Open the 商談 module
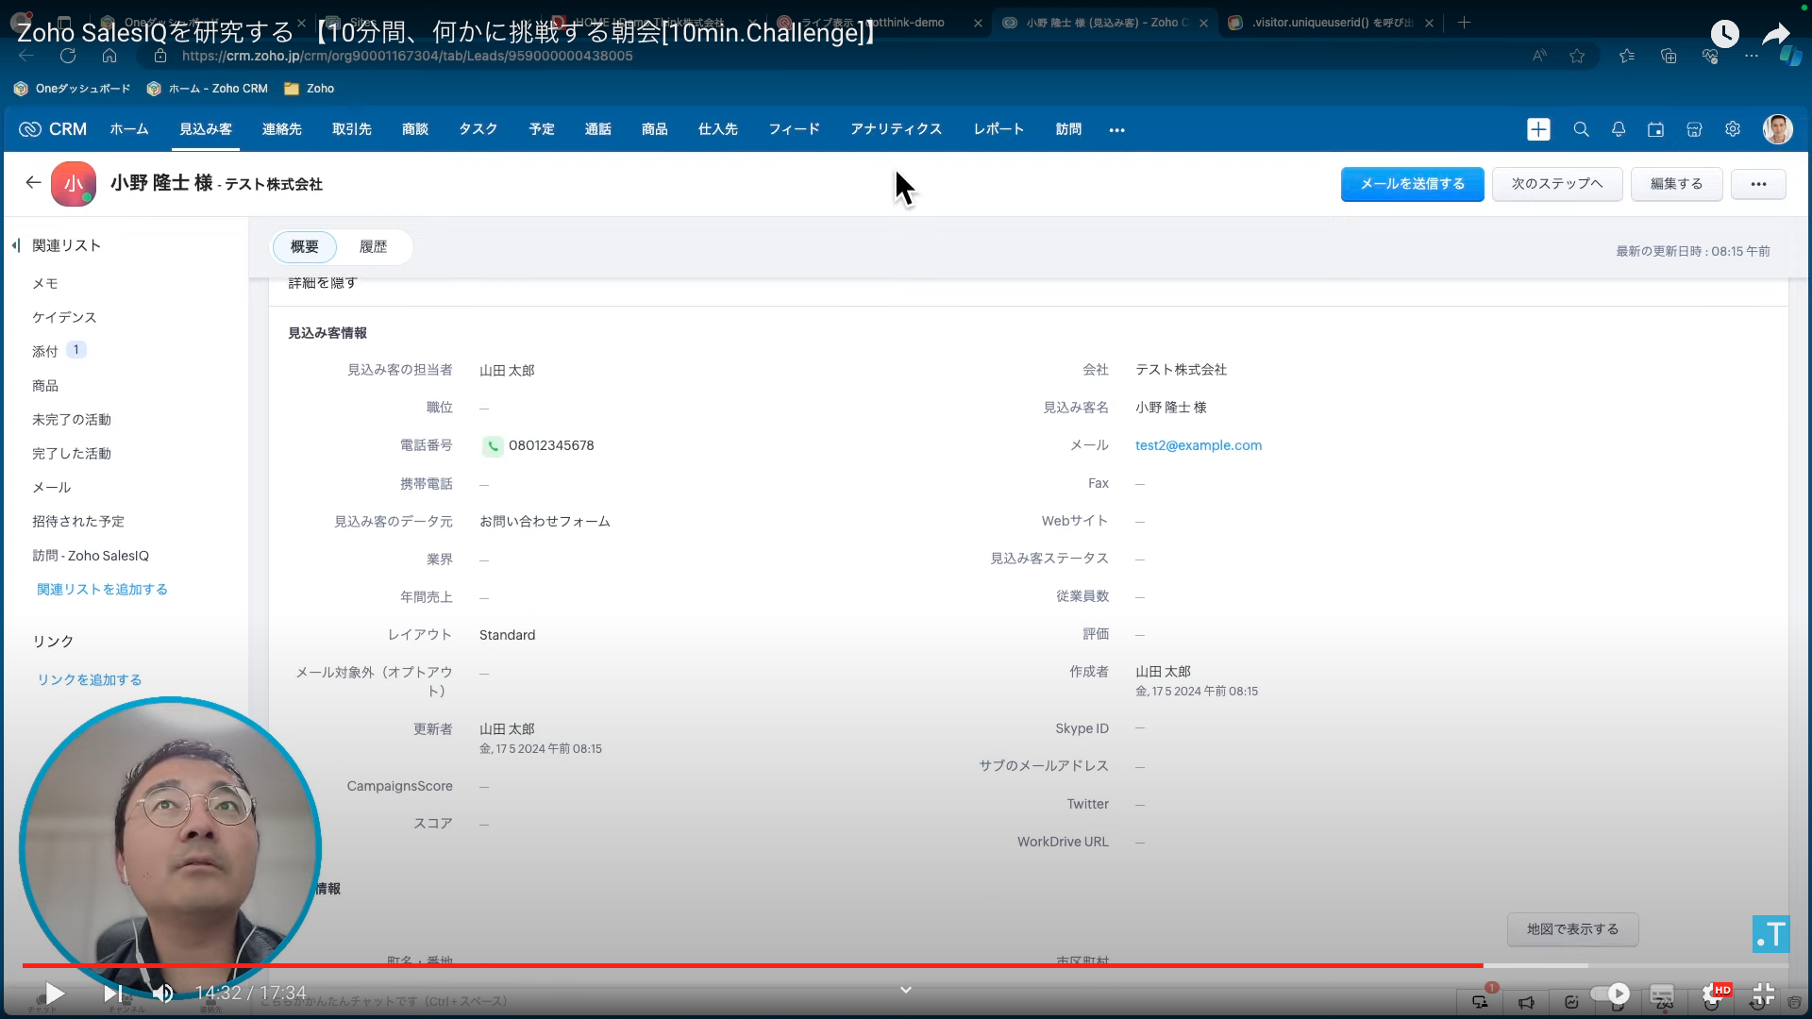 (x=415, y=129)
